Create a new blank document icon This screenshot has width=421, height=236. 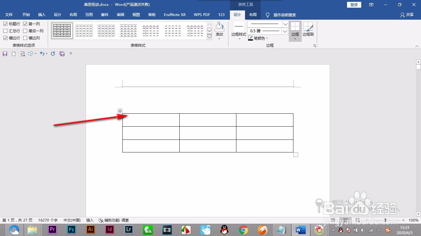[14, 54]
